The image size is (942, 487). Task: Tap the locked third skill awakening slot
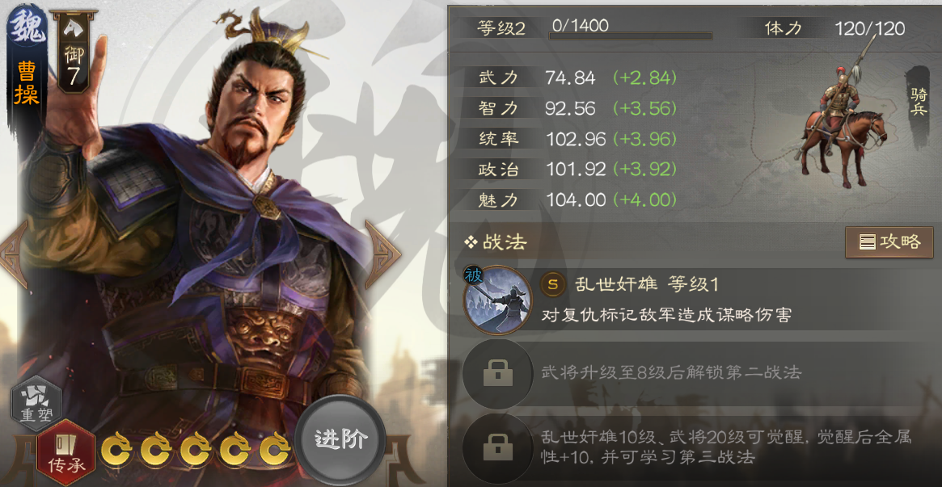point(498,447)
